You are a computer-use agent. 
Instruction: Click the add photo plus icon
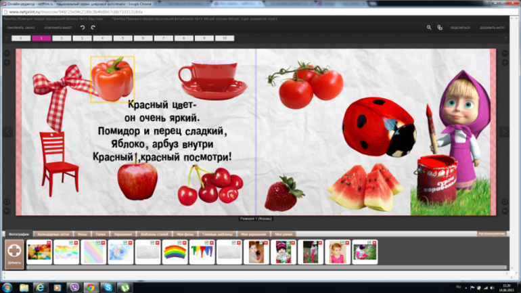pos(14,252)
